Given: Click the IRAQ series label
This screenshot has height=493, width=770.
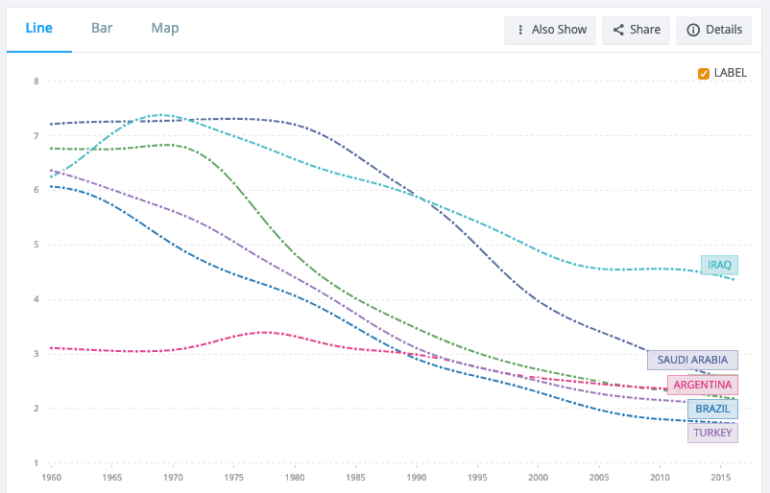Looking at the screenshot, I should coord(719,265).
